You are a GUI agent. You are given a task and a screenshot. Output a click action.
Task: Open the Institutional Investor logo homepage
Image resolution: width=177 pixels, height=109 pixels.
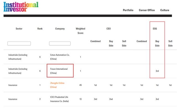point(21,7)
